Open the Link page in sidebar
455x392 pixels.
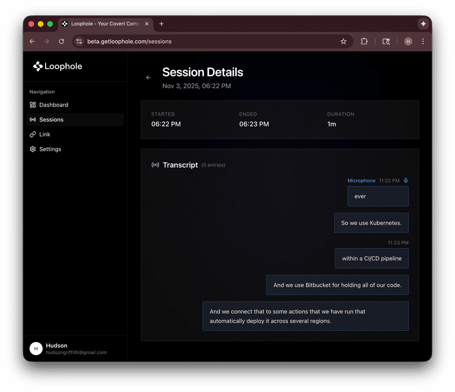tap(45, 135)
